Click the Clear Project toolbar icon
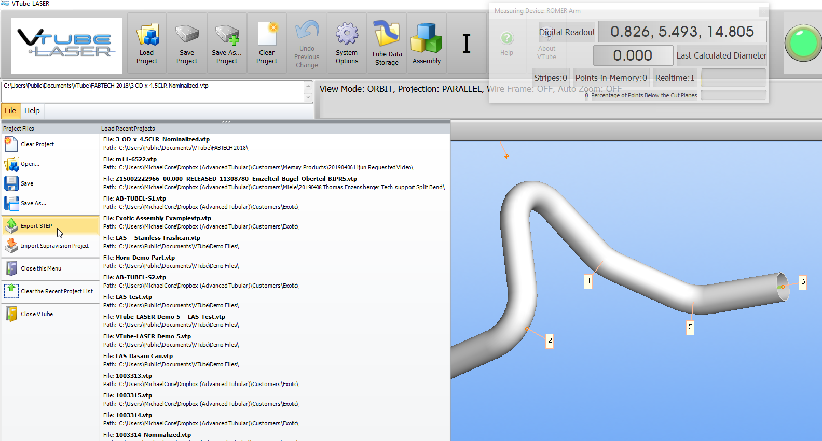The image size is (822, 441). [x=267, y=44]
